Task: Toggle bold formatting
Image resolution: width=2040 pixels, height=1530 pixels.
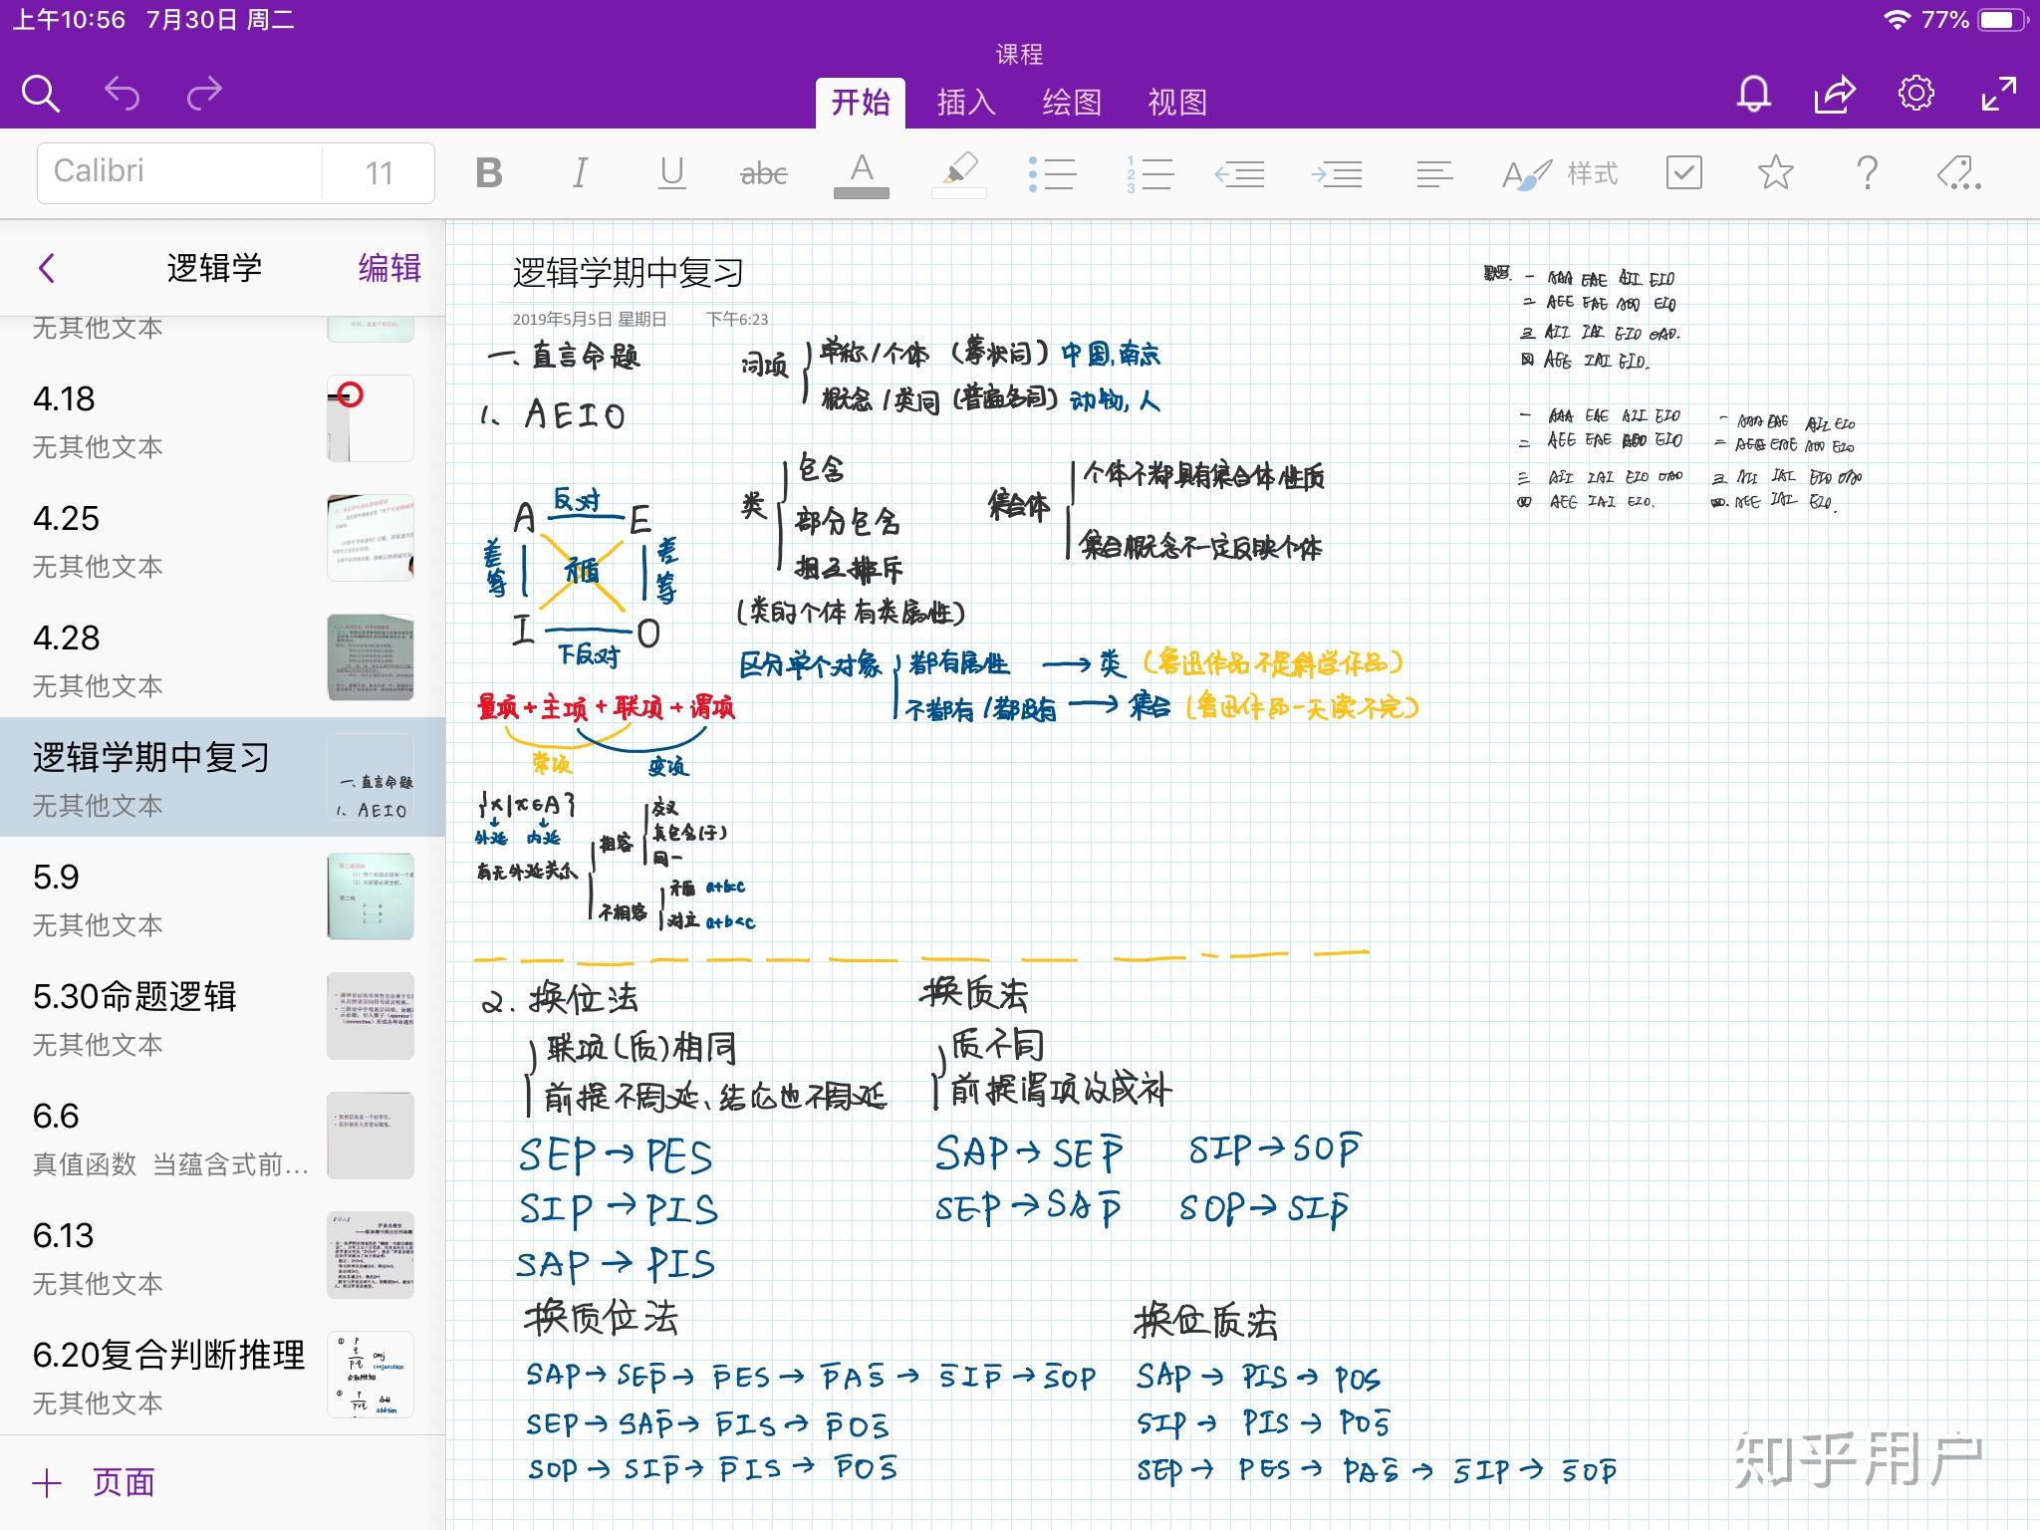Action: click(x=487, y=171)
